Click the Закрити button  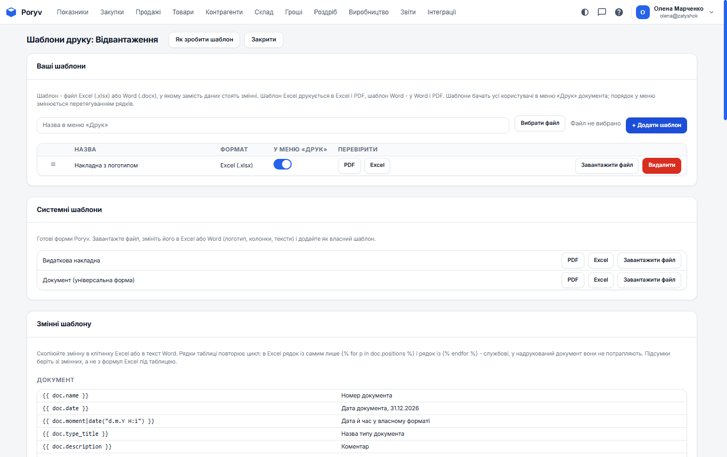263,40
